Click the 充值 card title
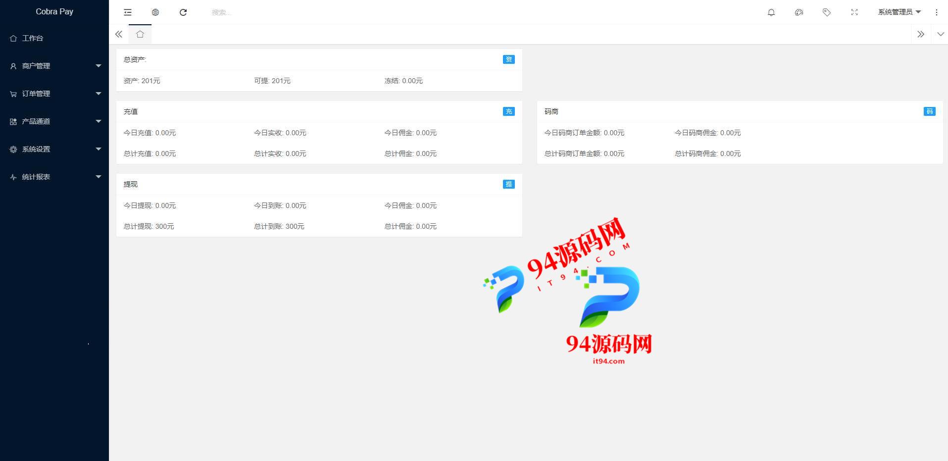The image size is (948, 461). [131, 111]
